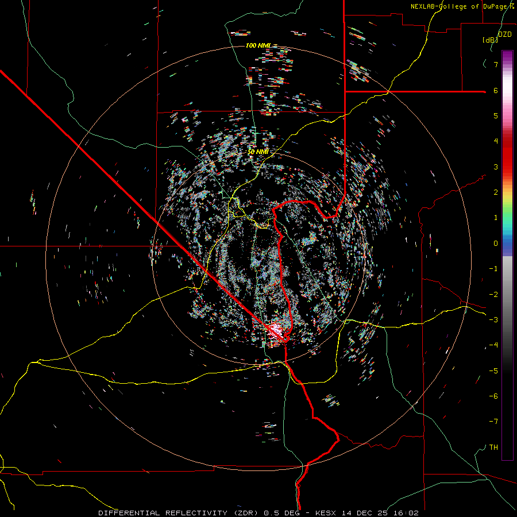
Task: Click the "-5" tick label on the color scale
Action: pos(493,371)
